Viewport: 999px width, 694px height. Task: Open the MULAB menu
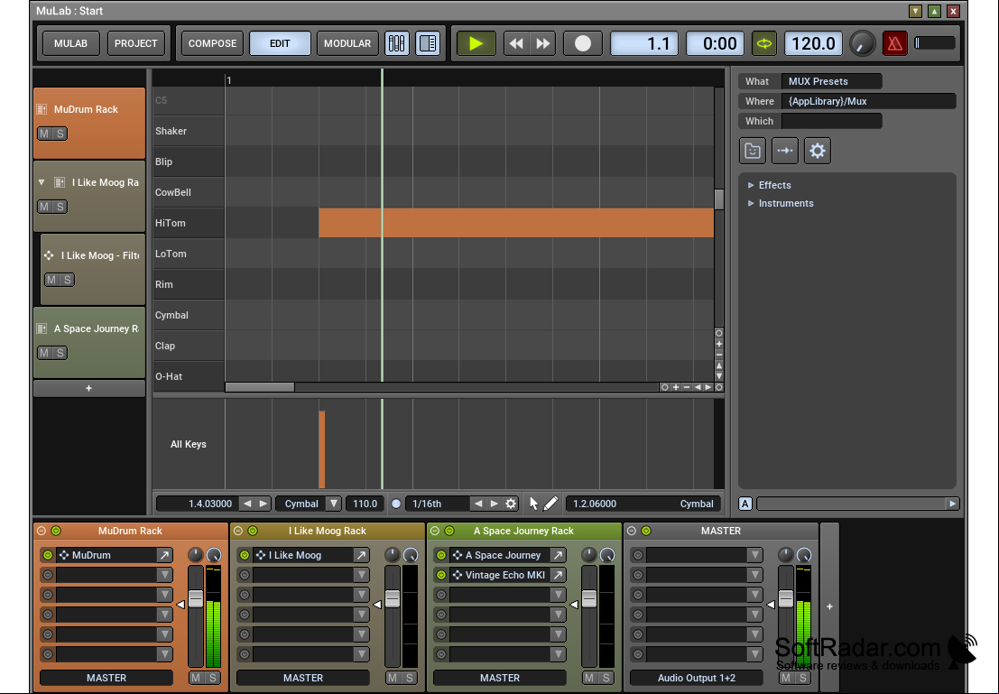click(70, 43)
